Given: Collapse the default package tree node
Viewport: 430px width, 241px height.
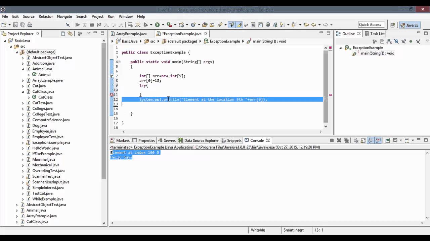Looking at the screenshot, I should click(17, 52).
